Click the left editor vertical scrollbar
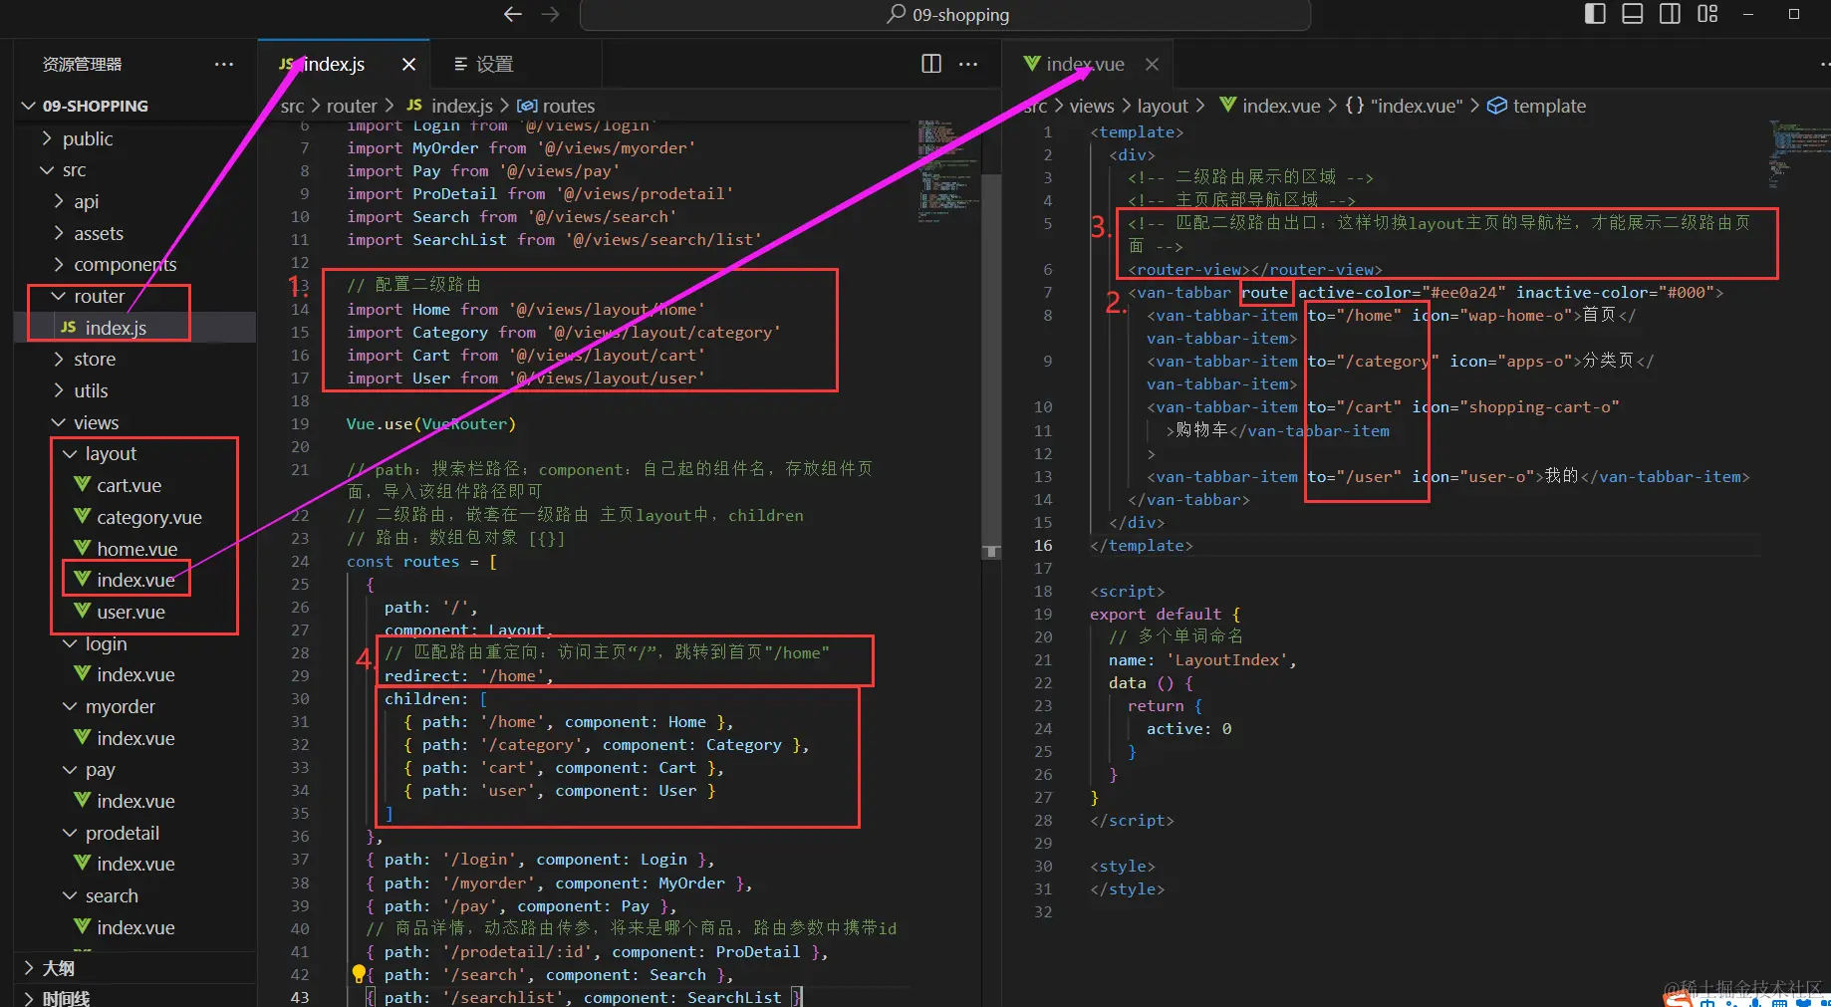The height and width of the screenshot is (1007, 1831). tap(991, 369)
